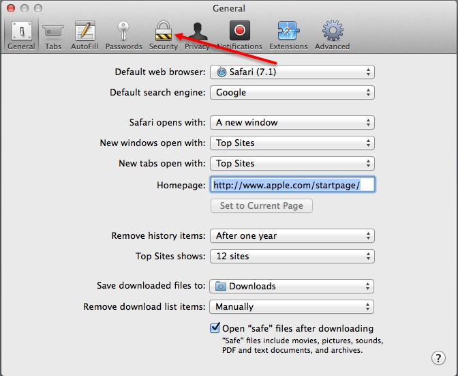Screen dimensions: 458x376
Task: Open Passwords preferences key icon
Action: (x=123, y=31)
